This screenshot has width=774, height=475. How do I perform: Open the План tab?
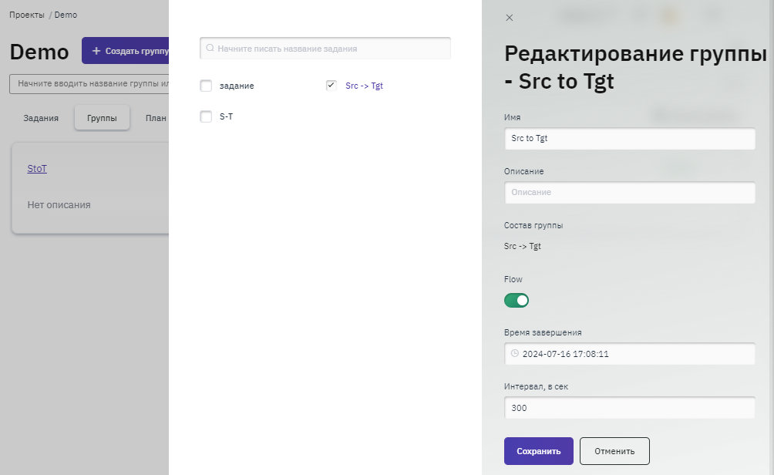click(x=156, y=118)
